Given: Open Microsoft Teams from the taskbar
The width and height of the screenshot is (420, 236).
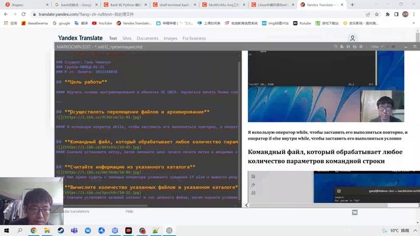Looking at the screenshot, I should point(74,230).
